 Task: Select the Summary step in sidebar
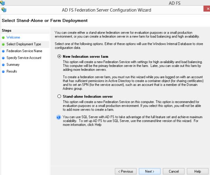tap(13, 65)
